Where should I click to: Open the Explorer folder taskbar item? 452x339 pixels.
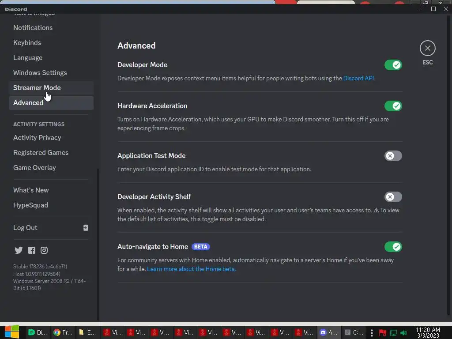pyautogui.click(x=87, y=332)
